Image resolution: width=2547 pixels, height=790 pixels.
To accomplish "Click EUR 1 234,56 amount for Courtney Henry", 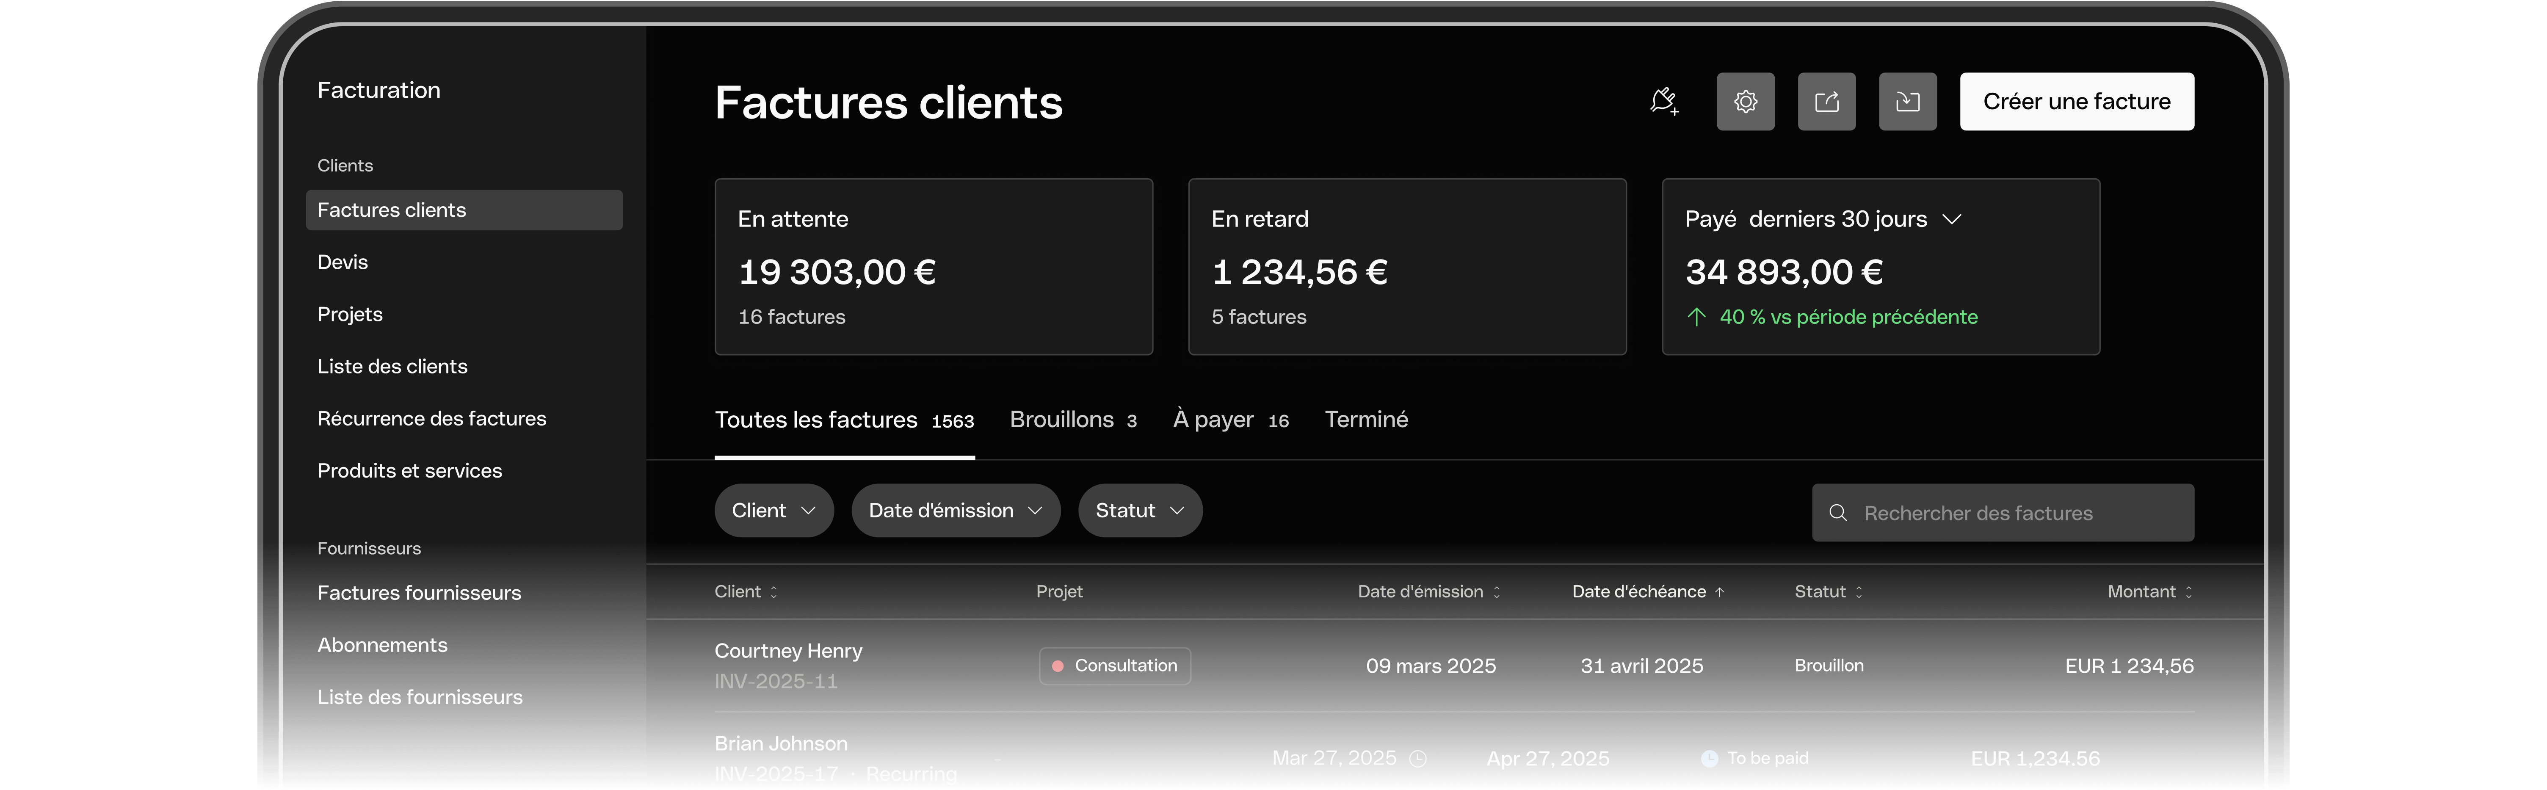I will (x=2129, y=666).
